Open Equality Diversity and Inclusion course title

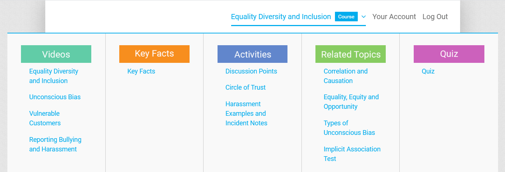click(x=281, y=17)
